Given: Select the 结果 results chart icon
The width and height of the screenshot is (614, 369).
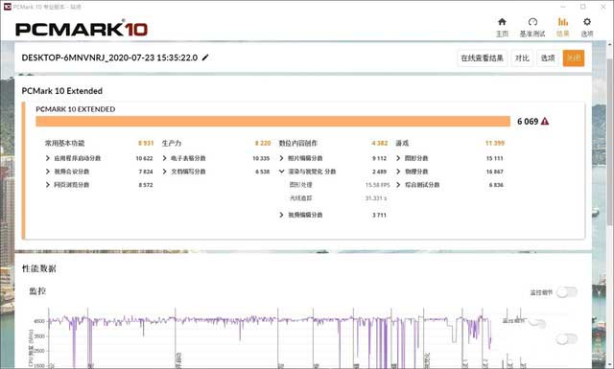Looking at the screenshot, I should click(x=563, y=21).
